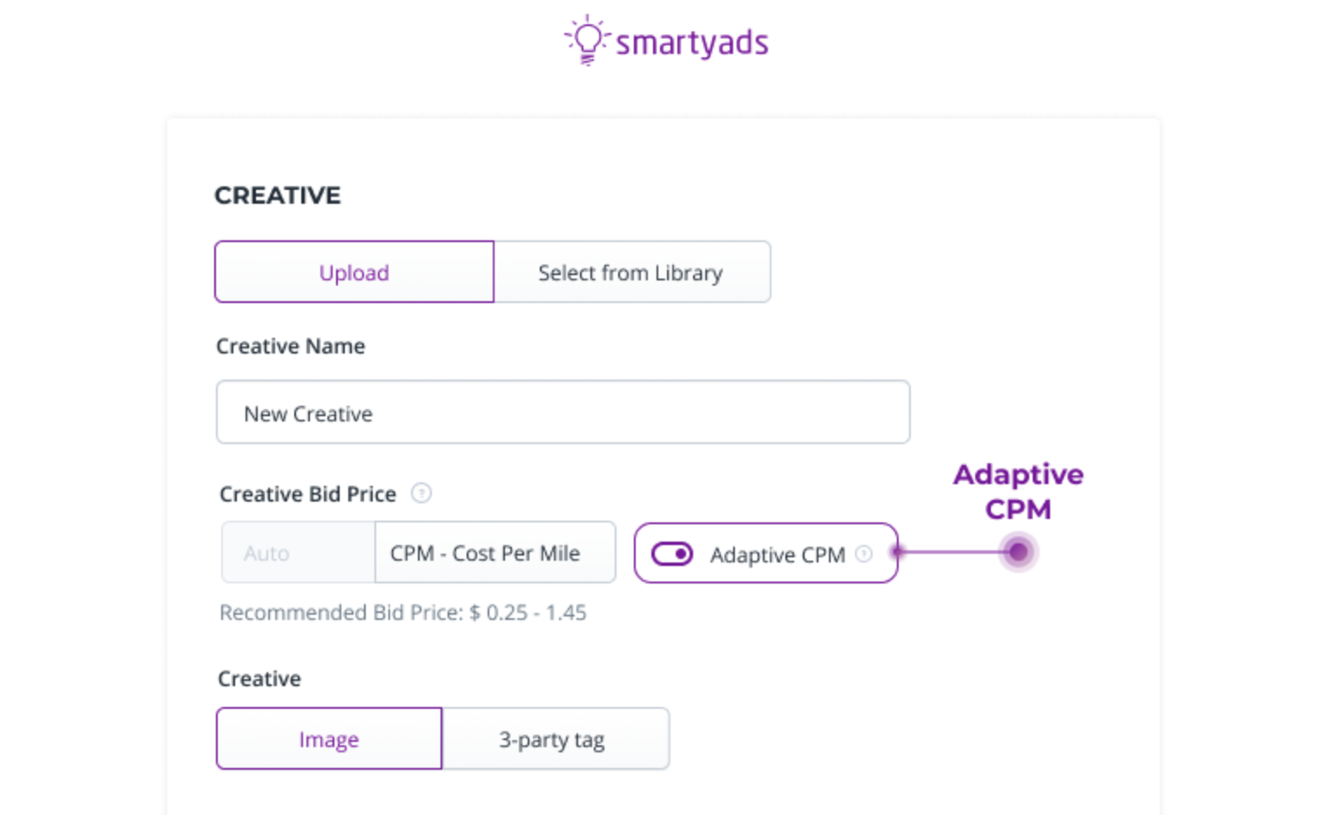Image resolution: width=1327 pixels, height=815 pixels.
Task: Switch to the Upload tab
Action: tap(354, 273)
